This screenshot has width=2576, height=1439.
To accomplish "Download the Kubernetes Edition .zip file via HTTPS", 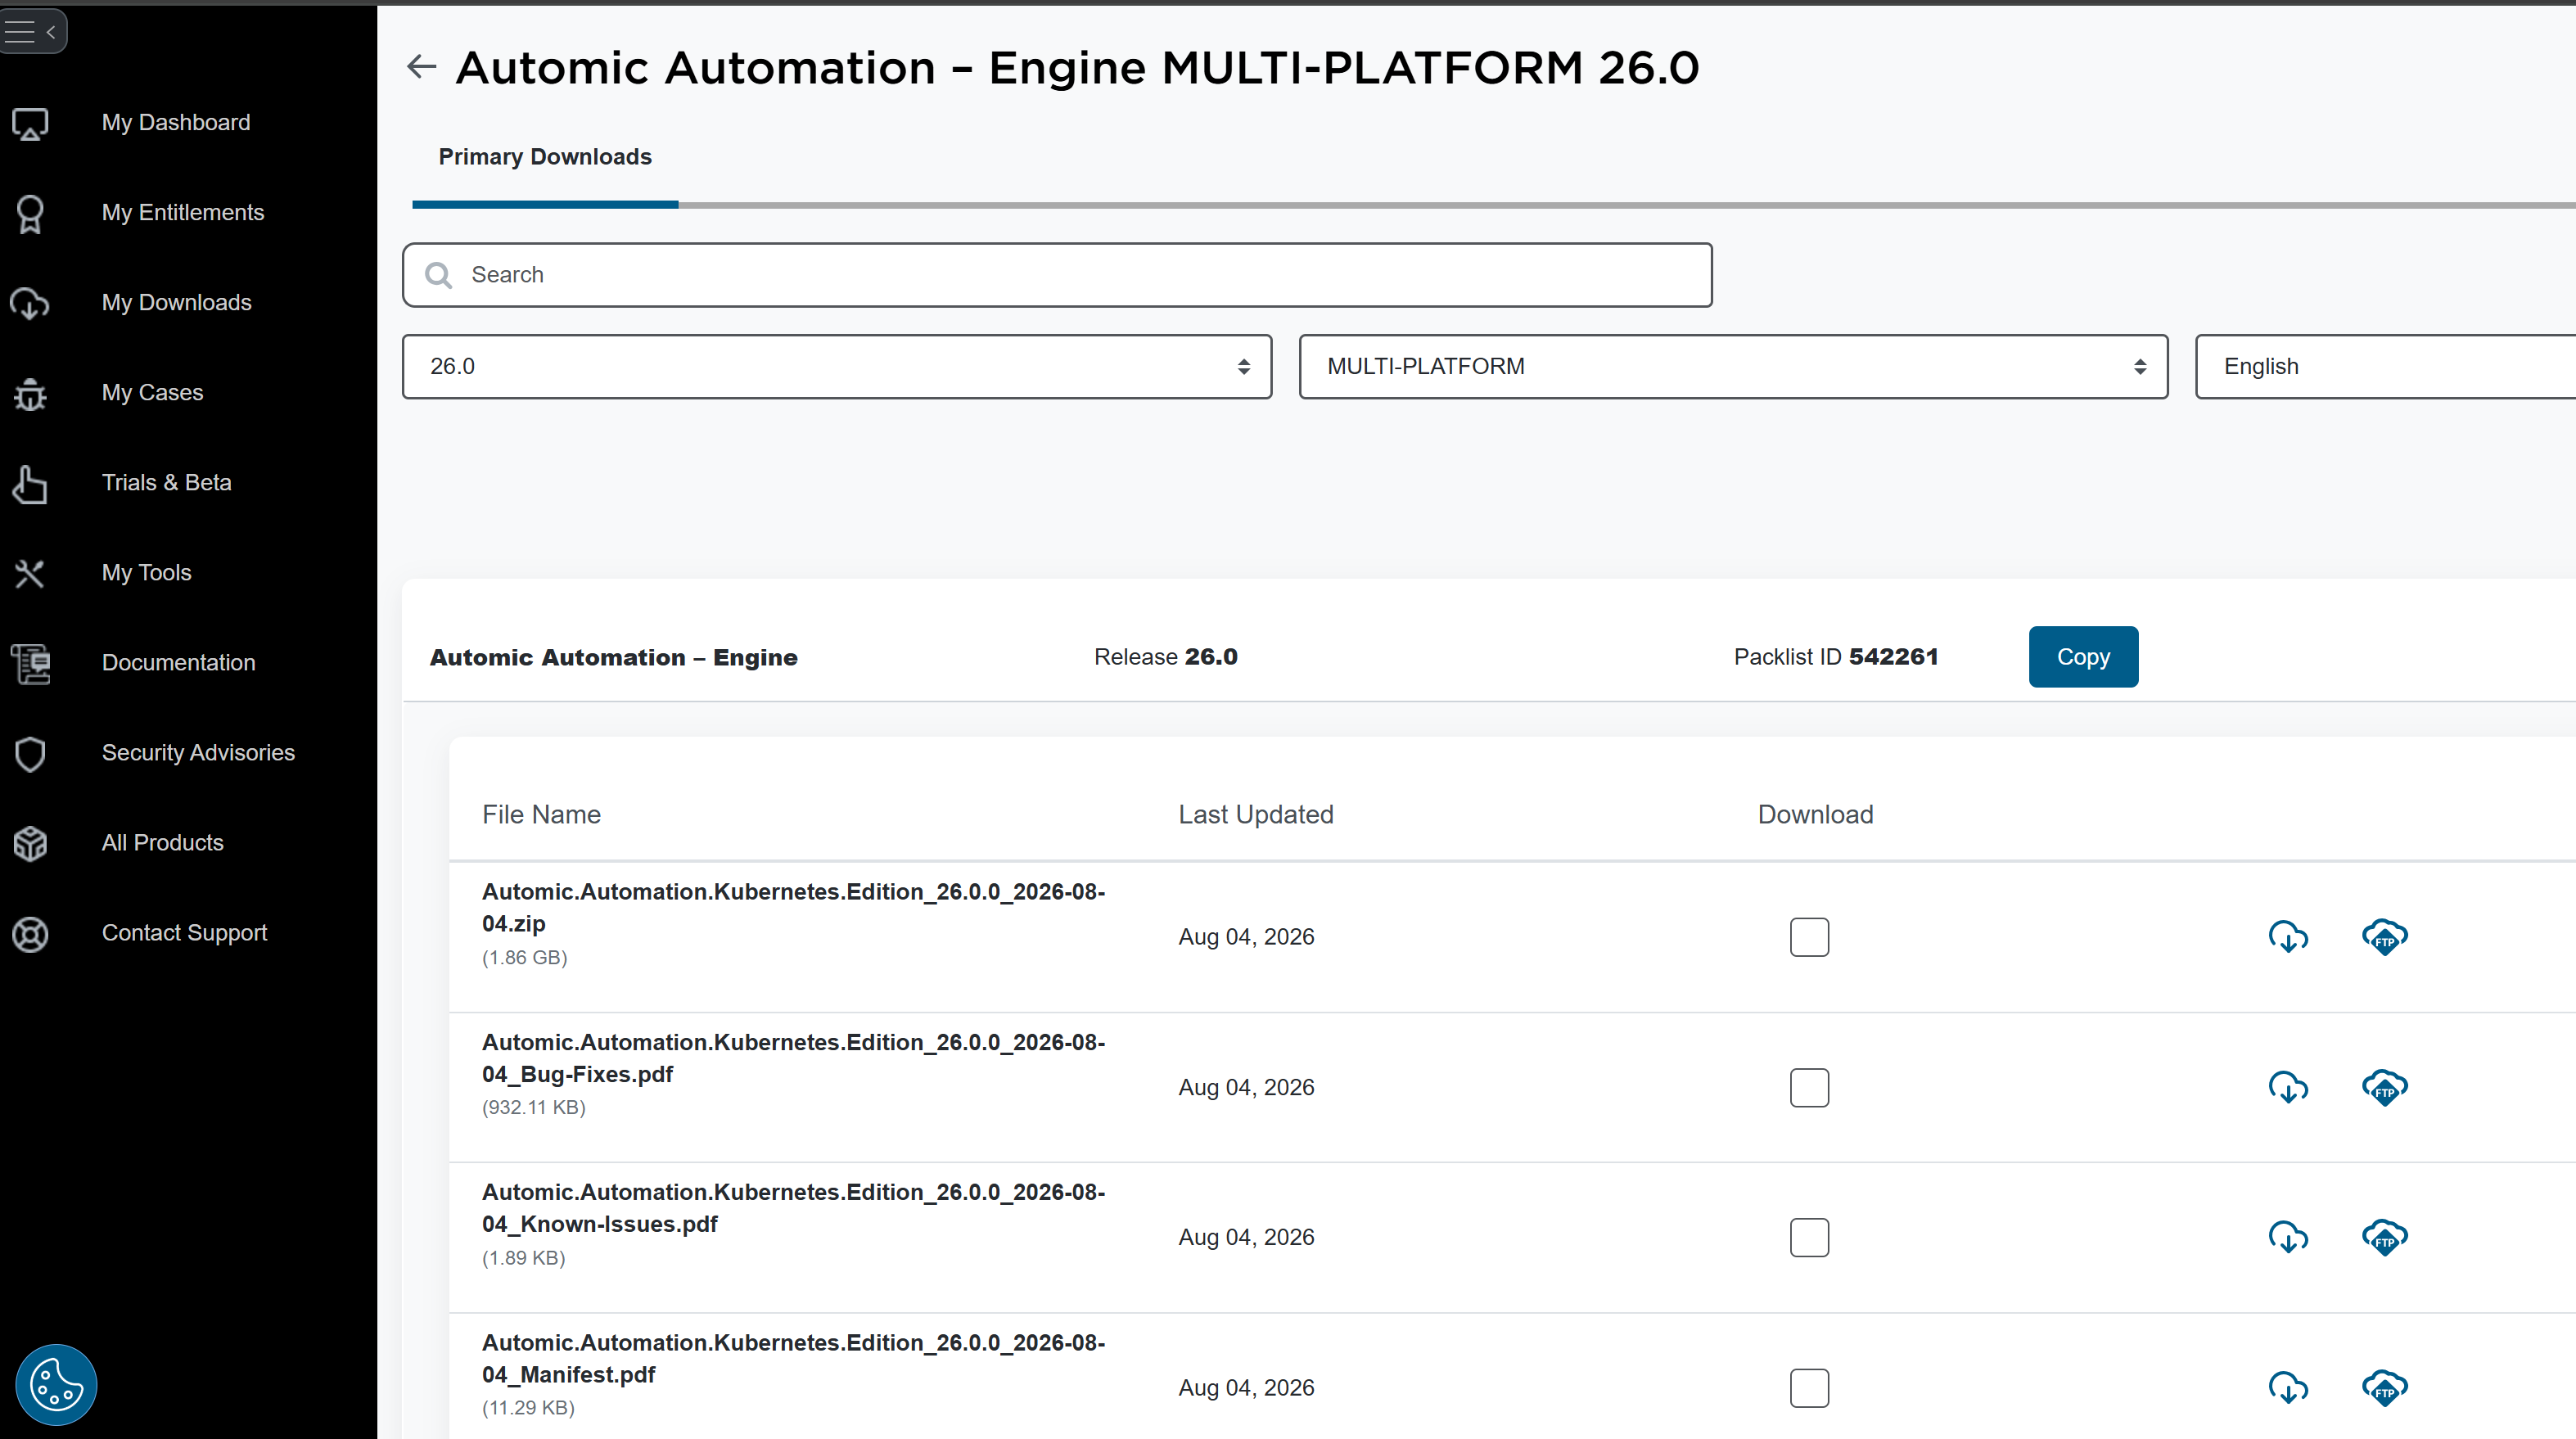I will (x=2288, y=937).
